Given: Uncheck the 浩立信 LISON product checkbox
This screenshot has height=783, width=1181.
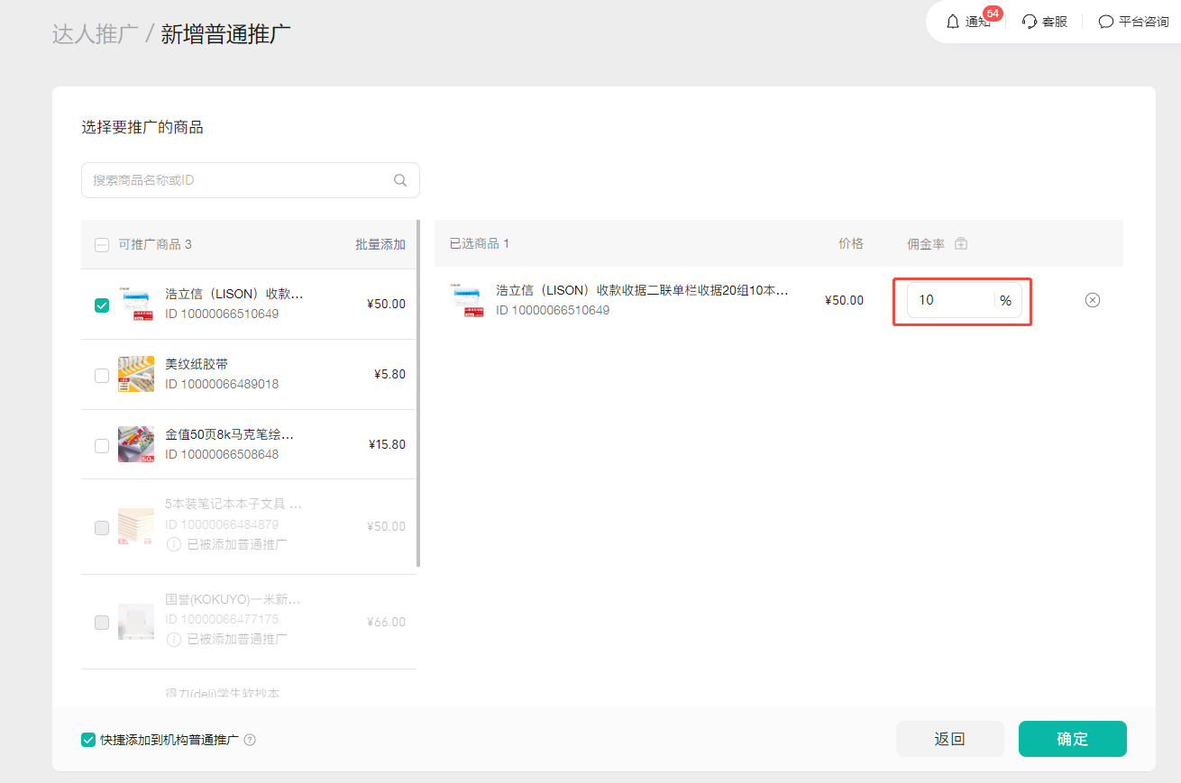Looking at the screenshot, I should 102,305.
